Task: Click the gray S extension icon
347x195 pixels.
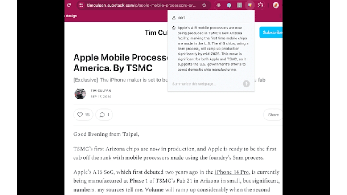Action: (x=239, y=5)
